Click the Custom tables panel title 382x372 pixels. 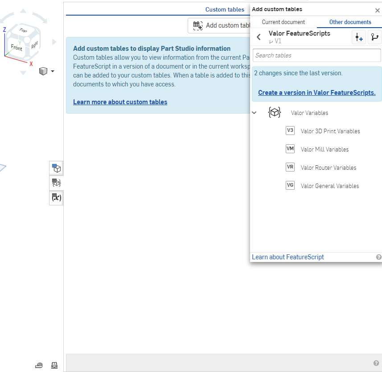[x=225, y=9]
